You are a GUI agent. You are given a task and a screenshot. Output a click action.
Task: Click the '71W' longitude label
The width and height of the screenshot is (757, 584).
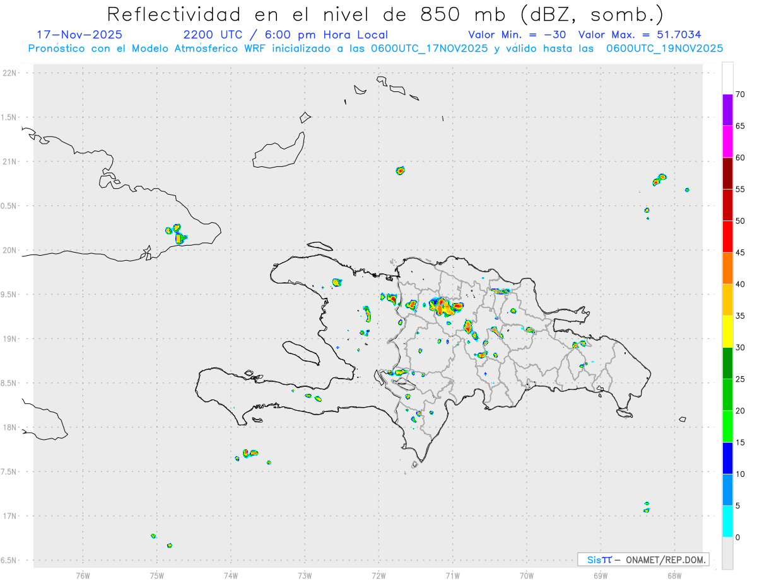click(x=452, y=575)
